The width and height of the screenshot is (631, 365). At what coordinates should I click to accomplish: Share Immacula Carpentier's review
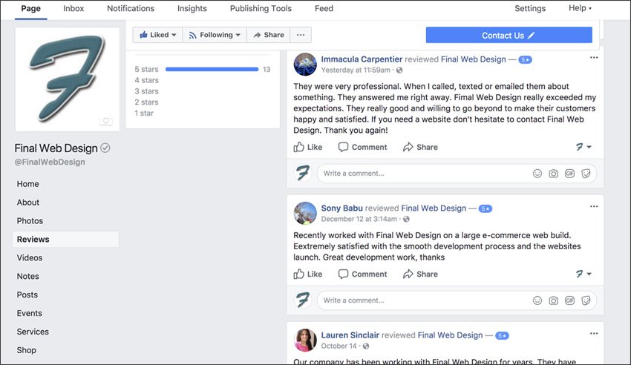click(420, 147)
